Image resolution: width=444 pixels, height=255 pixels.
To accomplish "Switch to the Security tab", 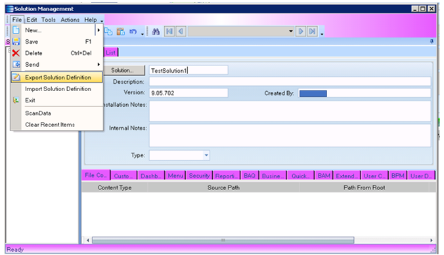I will (199, 176).
